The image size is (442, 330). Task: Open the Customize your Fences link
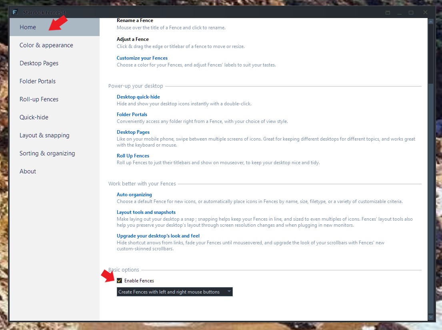tap(142, 58)
